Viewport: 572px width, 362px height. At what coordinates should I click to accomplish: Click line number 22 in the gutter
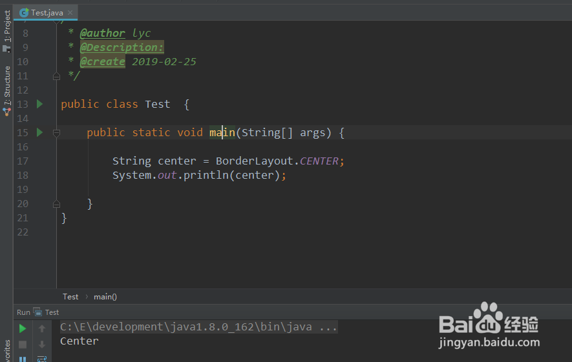tap(23, 232)
